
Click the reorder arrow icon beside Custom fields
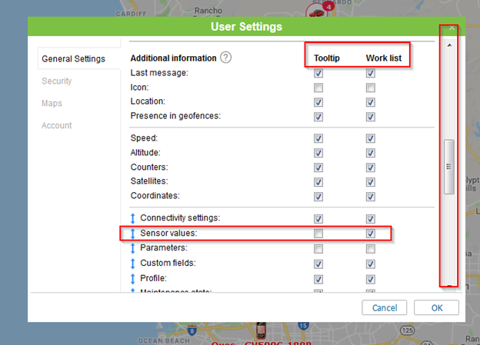coord(133,263)
